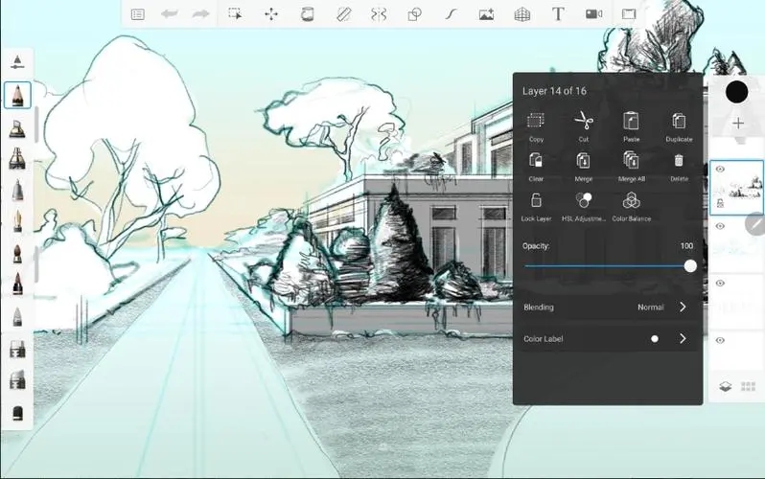Duplicate the current layer
Image resolution: width=765 pixels, height=479 pixels.
tap(679, 121)
